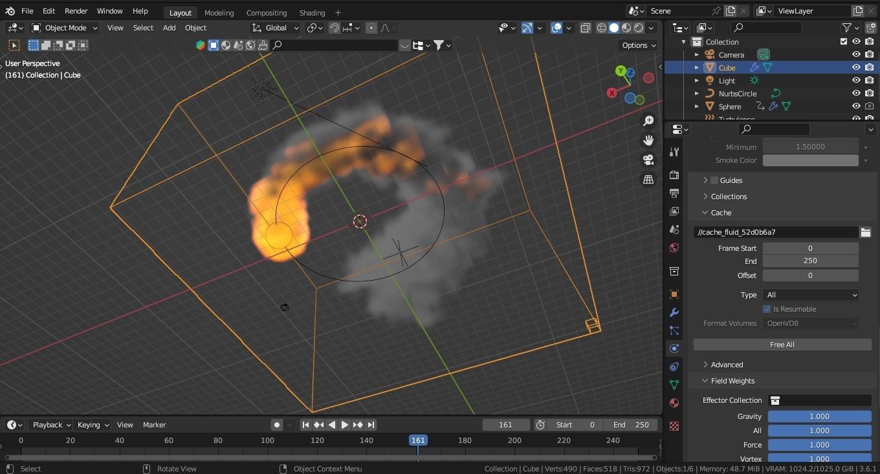Select rendered viewport shading

tap(639, 28)
